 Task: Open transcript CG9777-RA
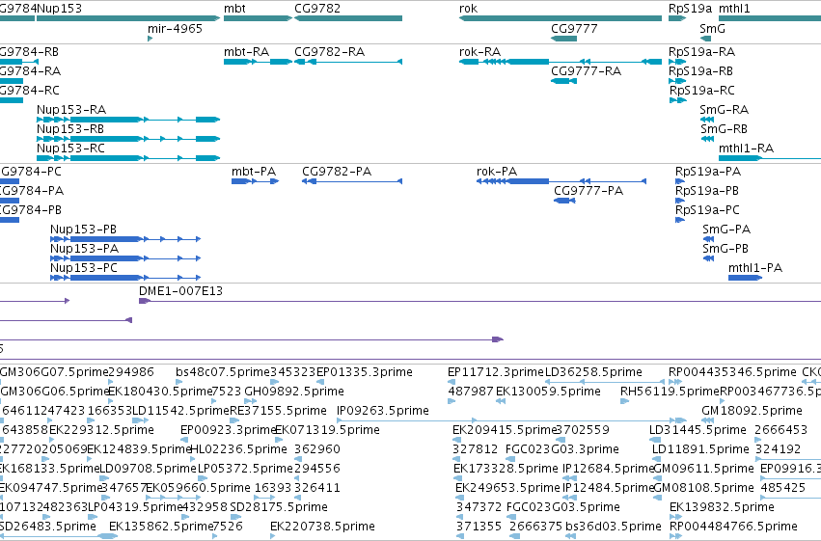(586, 70)
